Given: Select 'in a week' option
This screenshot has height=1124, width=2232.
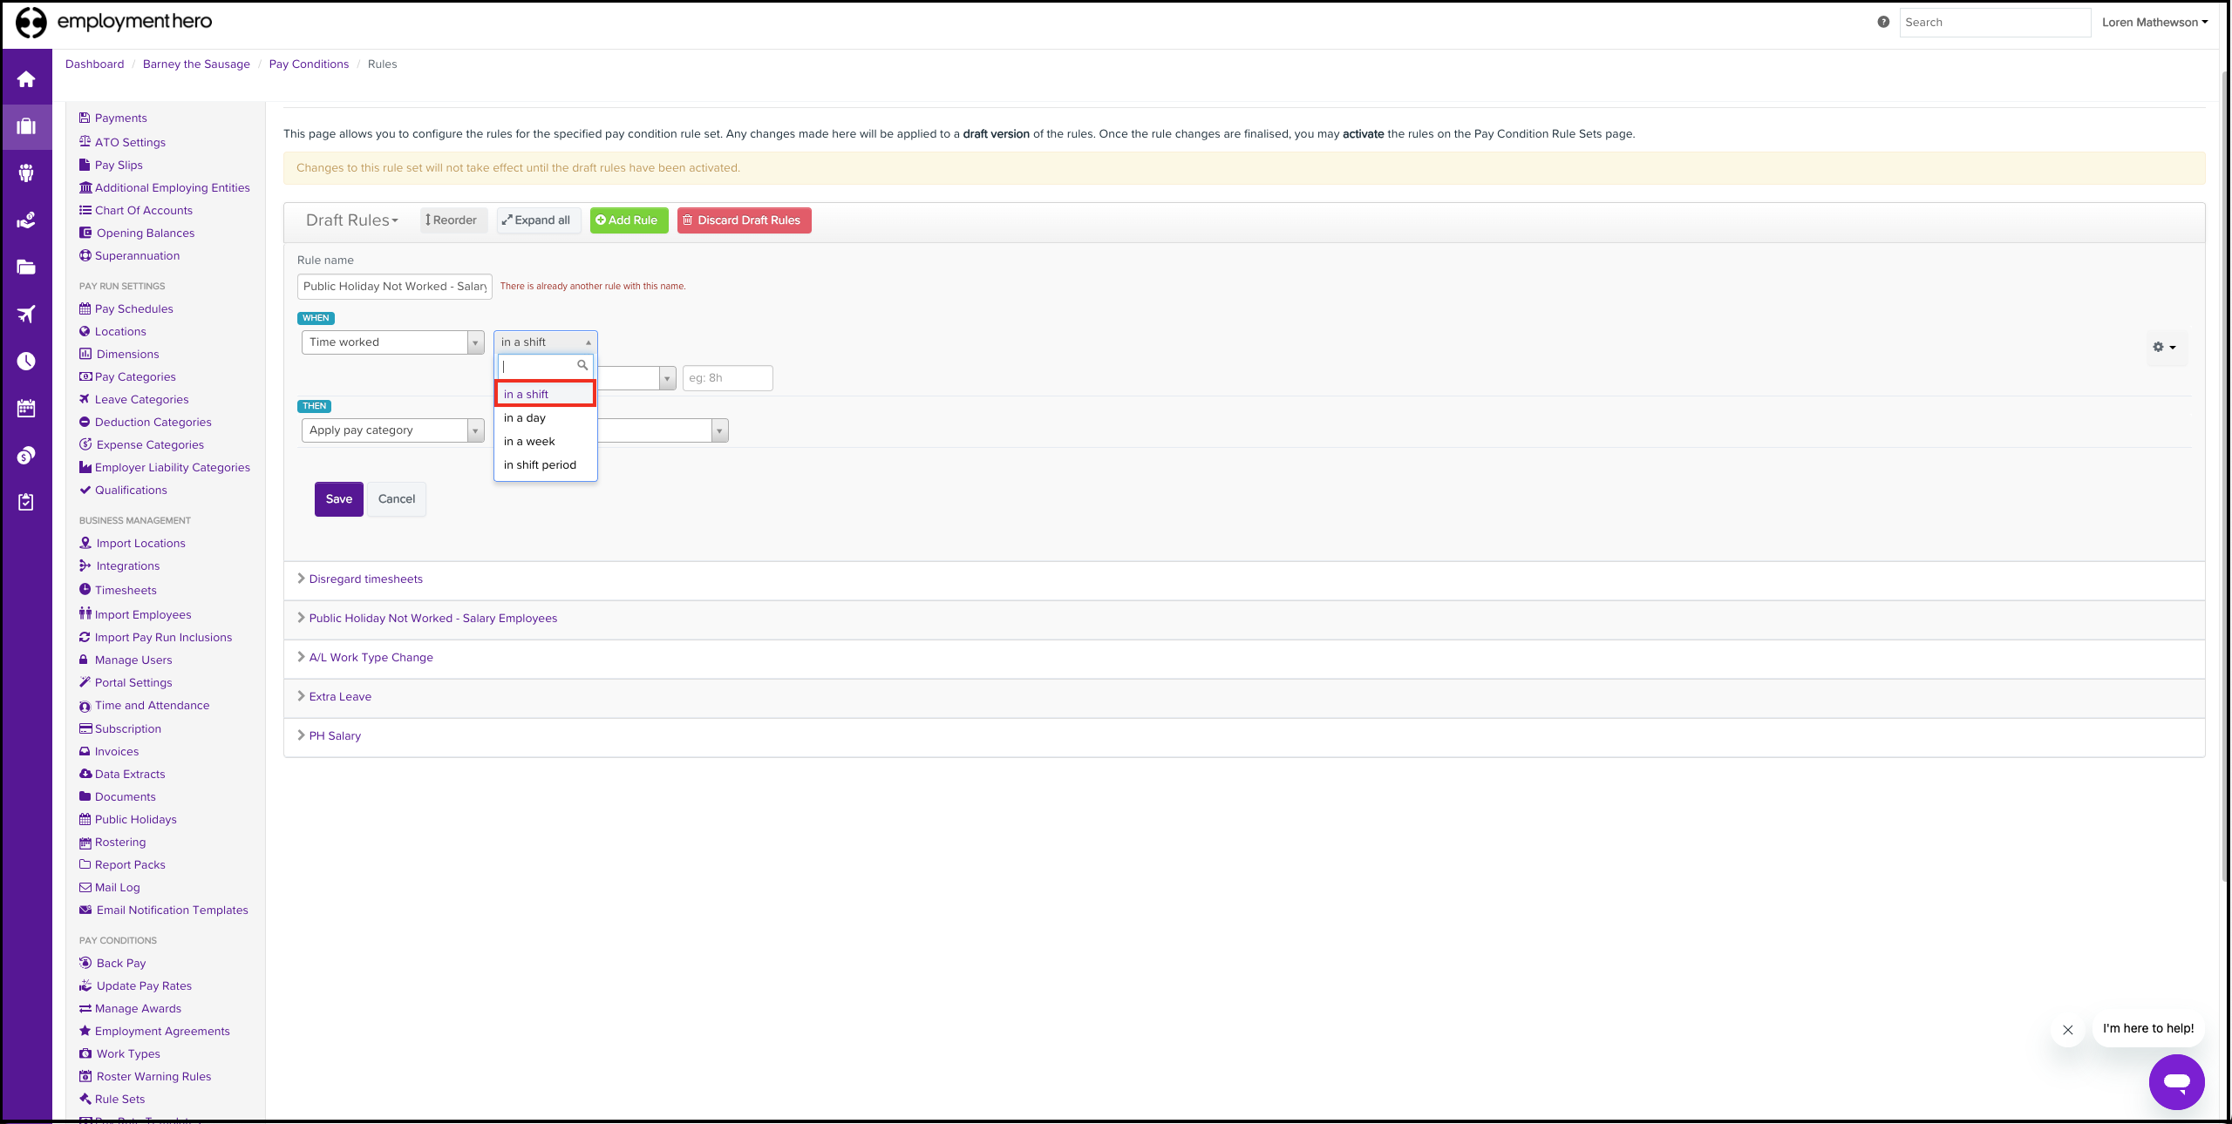Looking at the screenshot, I should 529,442.
